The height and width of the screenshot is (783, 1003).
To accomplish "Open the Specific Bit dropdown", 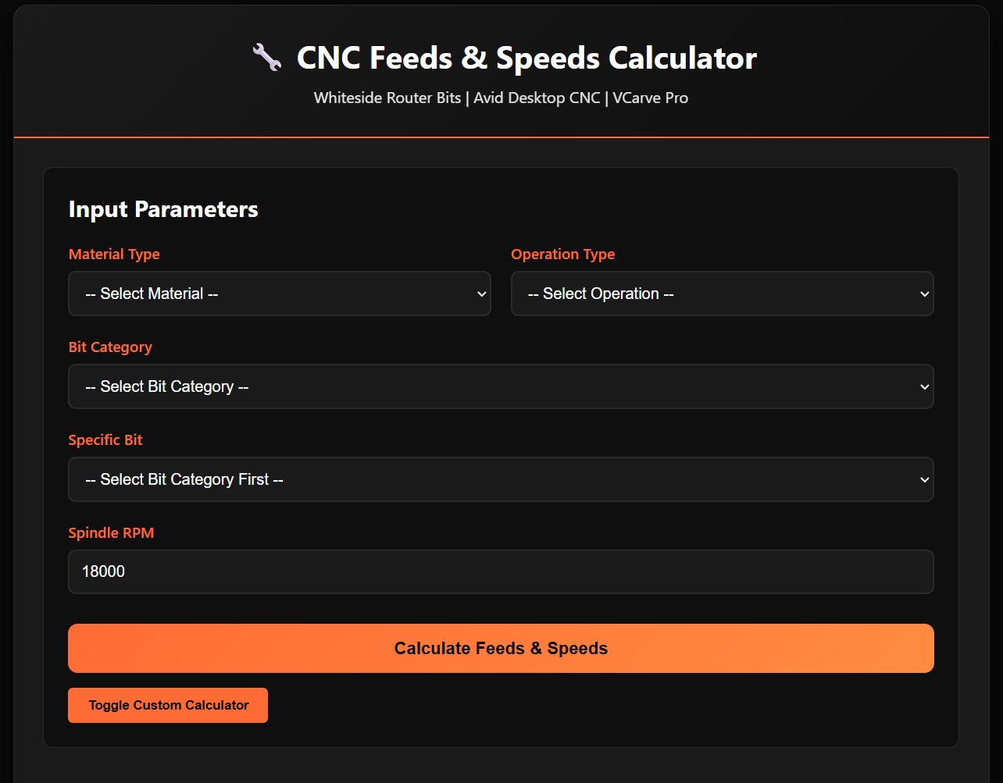I will tap(501, 479).
